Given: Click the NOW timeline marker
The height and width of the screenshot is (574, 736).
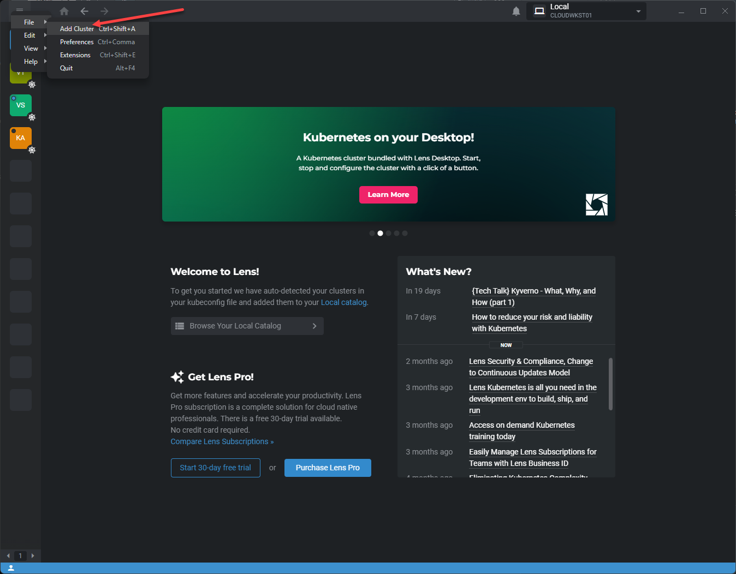Looking at the screenshot, I should (x=506, y=345).
